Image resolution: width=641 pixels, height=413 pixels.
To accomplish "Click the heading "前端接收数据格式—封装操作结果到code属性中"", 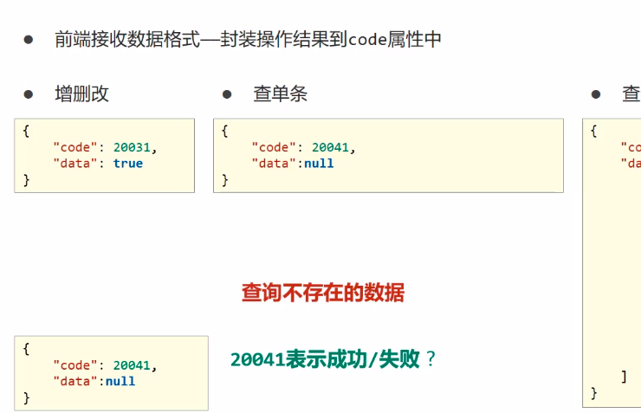I will point(248,40).
